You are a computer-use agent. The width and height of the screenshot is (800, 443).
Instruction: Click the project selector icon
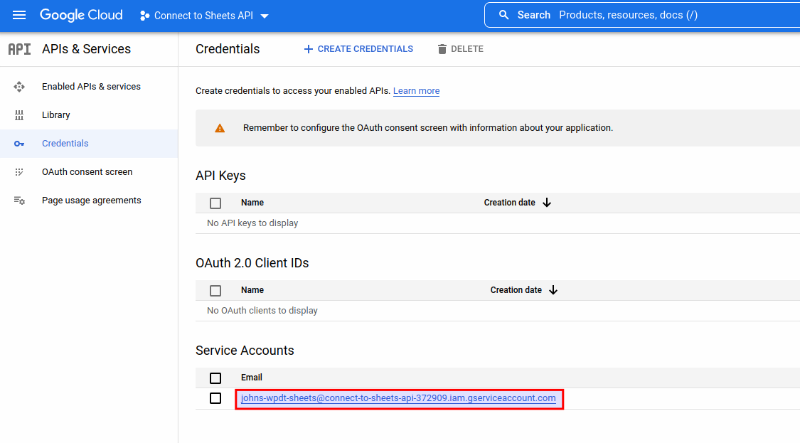(x=144, y=16)
